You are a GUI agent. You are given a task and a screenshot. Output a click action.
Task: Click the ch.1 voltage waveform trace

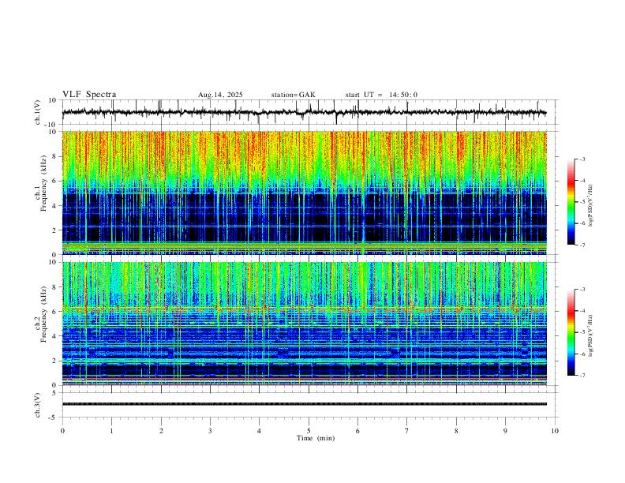[304, 112]
